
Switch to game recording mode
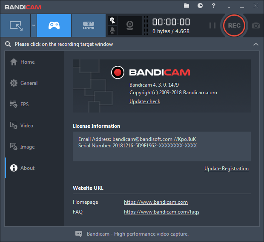pos(54,25)
